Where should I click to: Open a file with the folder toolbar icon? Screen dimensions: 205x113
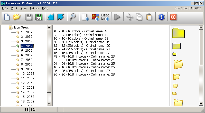click(17, 17)
